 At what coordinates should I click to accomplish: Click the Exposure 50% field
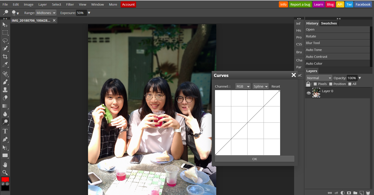point(81,13)
